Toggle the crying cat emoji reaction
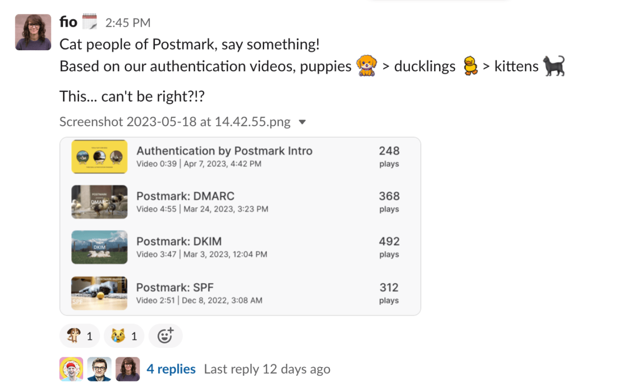The height and width of the screenshot is (384, 626). [x=124, y=336]
